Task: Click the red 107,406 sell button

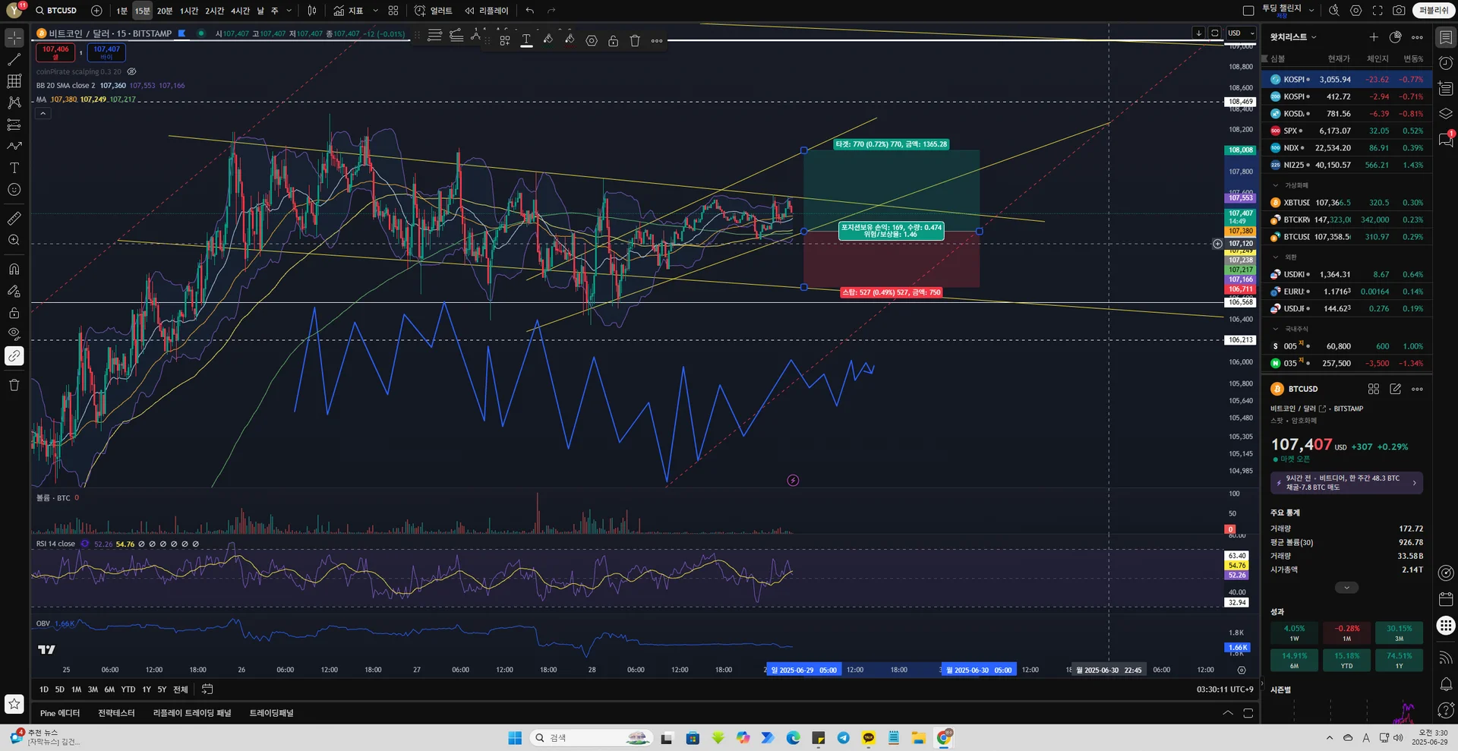Action: 55,52
